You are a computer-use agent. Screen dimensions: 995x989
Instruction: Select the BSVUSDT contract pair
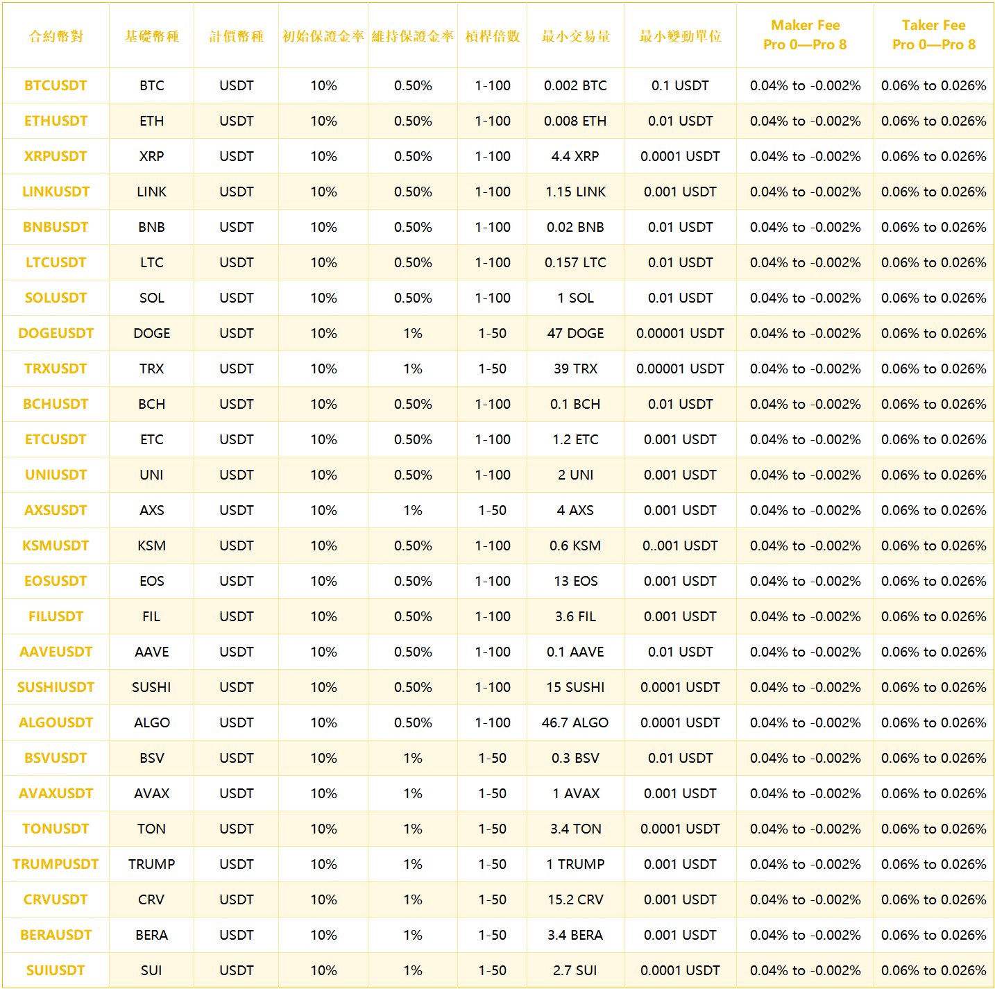[x=56, y=758]
